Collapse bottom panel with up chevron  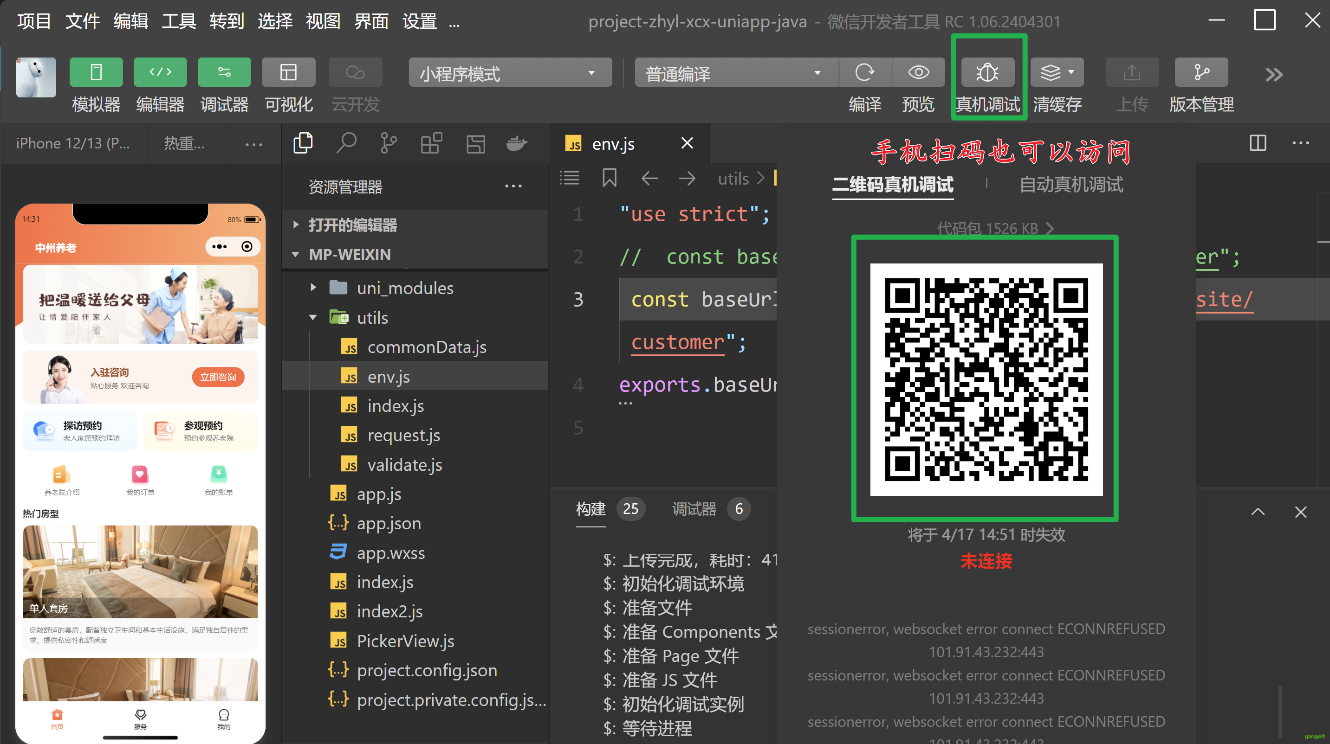tap(1258, 511)
